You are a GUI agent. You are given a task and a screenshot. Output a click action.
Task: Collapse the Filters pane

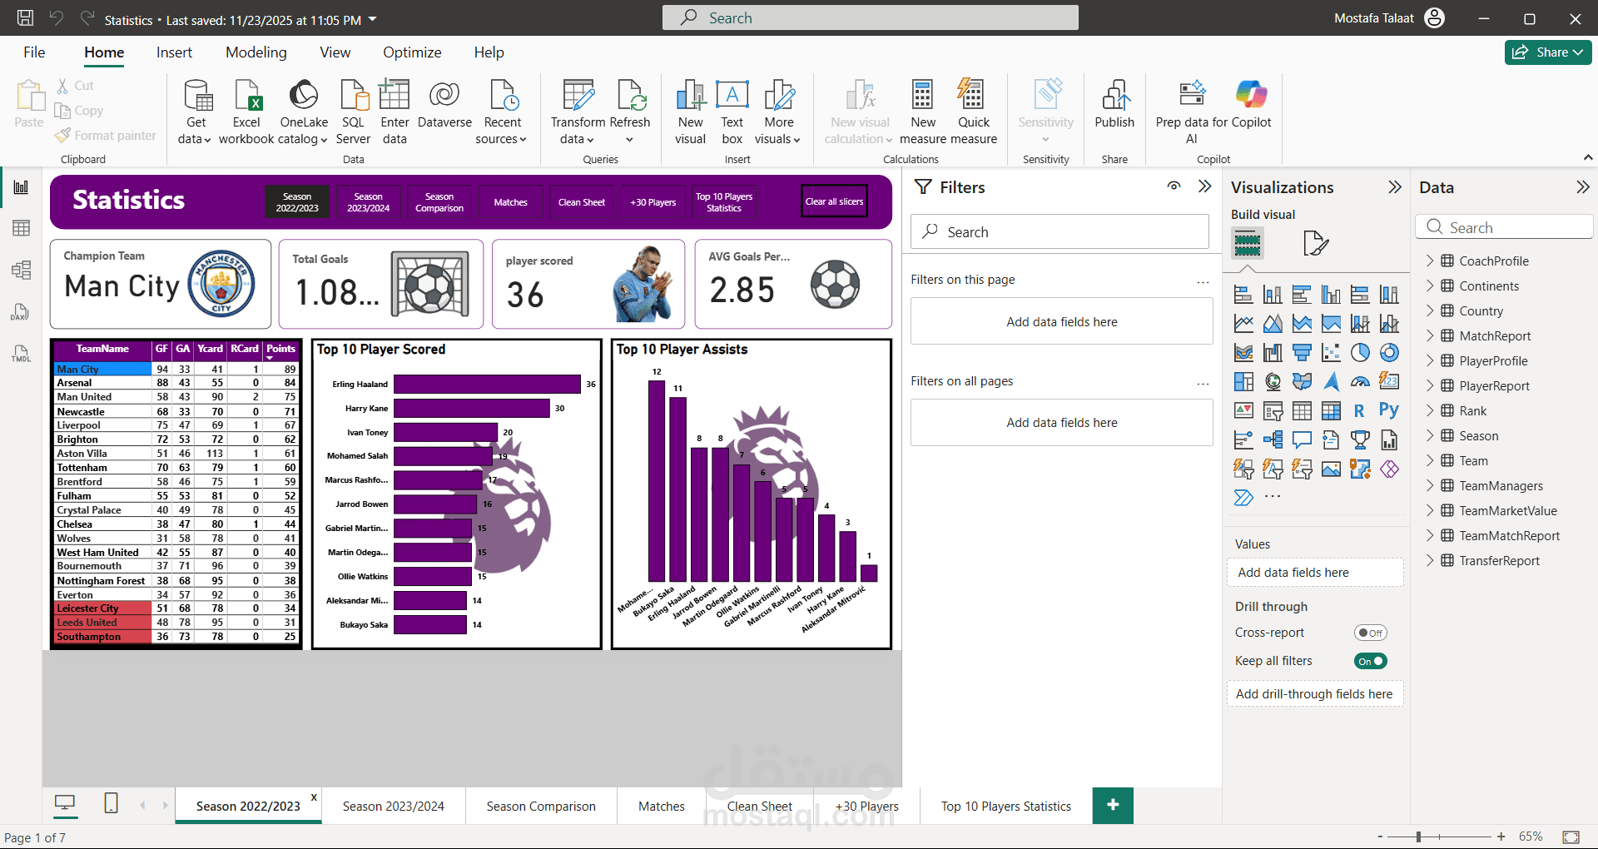(1204, 186)
